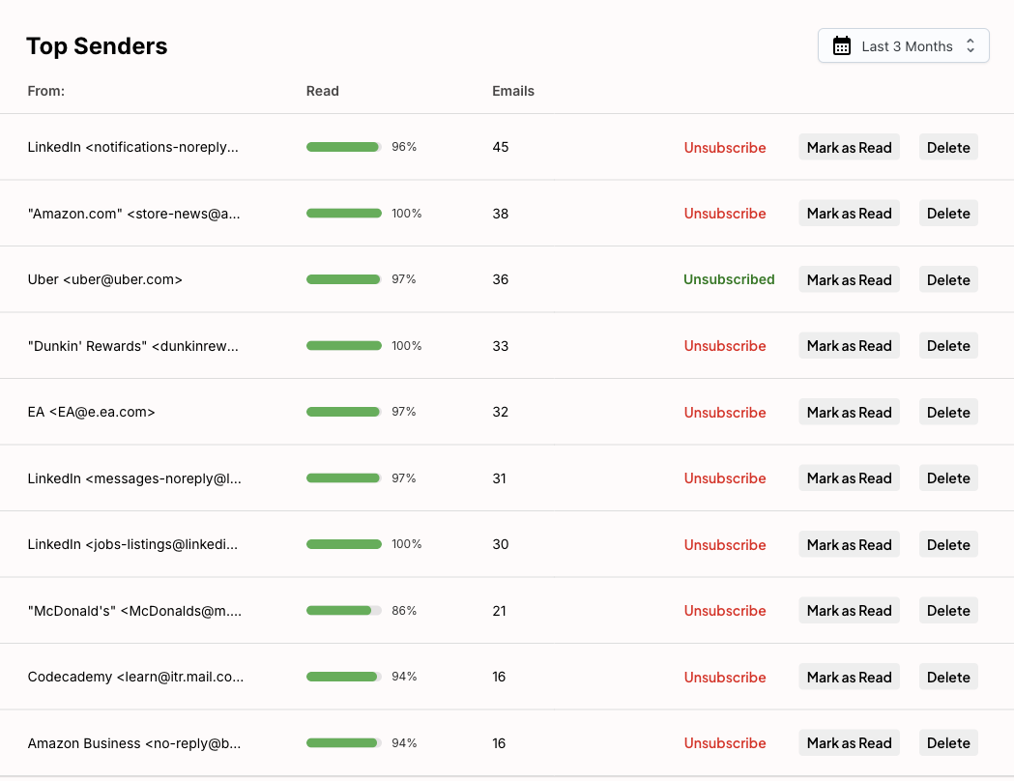The image size is (1014, 781).
Task: Mark LinkedIn notifications-noreply emails as read
Action: pyautogui.click(x=849, y=148)
